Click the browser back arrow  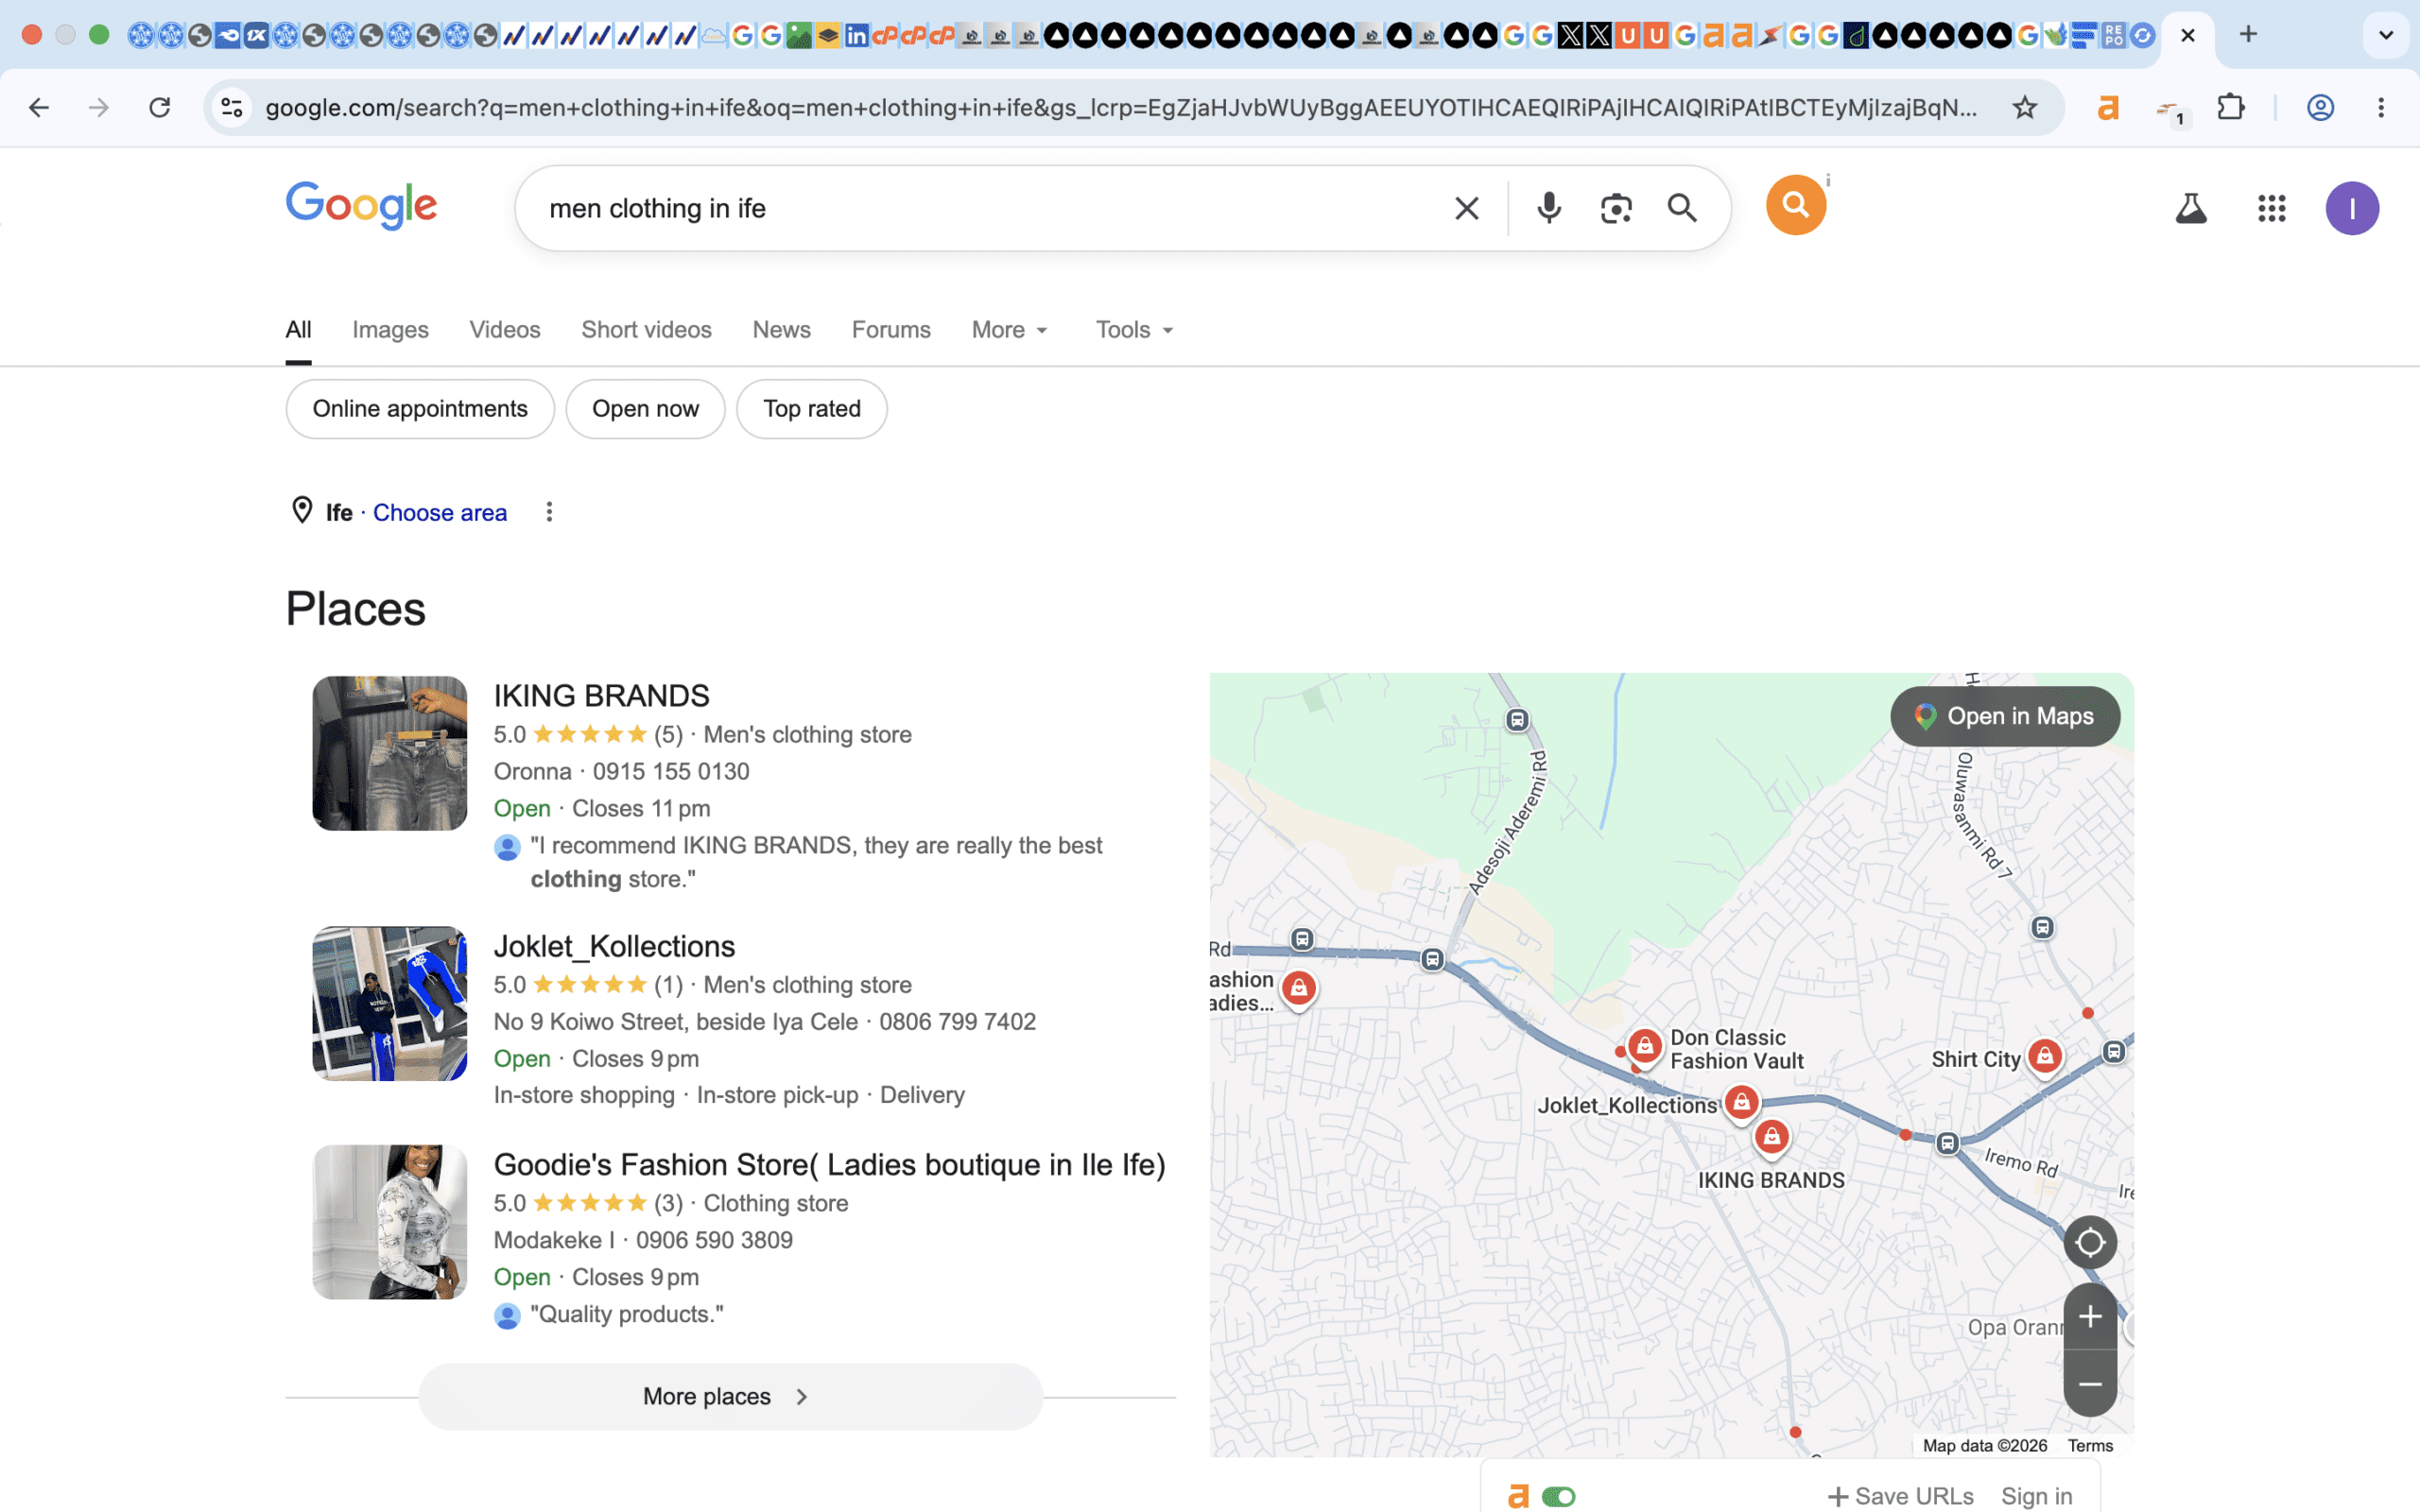(x=39, y=108)
